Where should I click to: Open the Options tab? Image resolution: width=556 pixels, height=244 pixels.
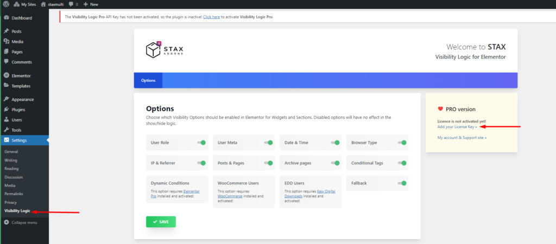point(148,80)
